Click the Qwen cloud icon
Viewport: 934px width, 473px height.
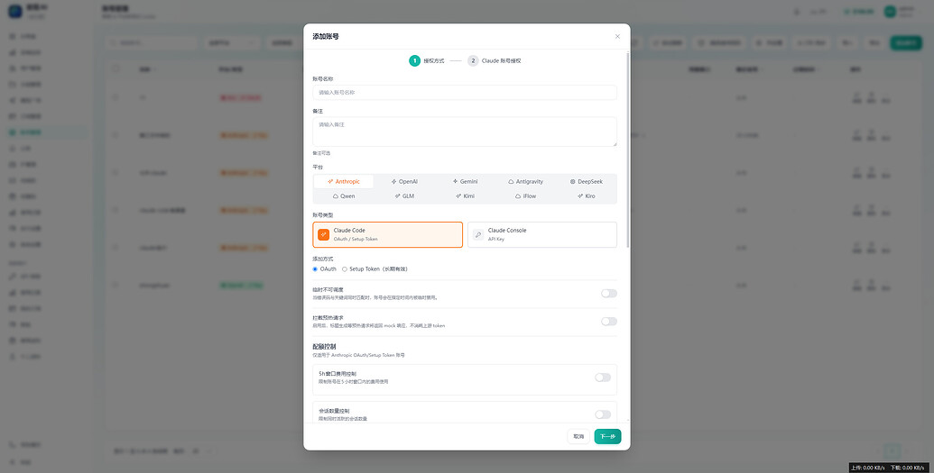point(336,196)
